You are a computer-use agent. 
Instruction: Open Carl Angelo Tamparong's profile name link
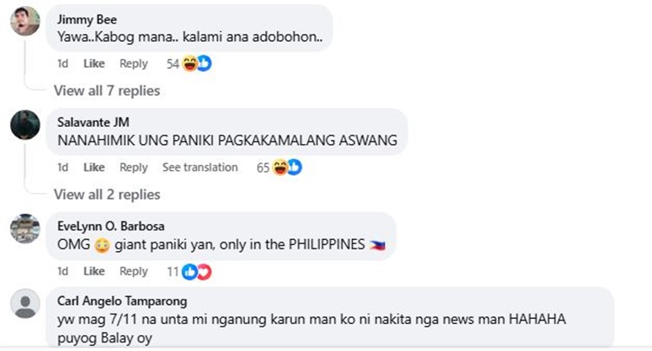coord(123,301)
